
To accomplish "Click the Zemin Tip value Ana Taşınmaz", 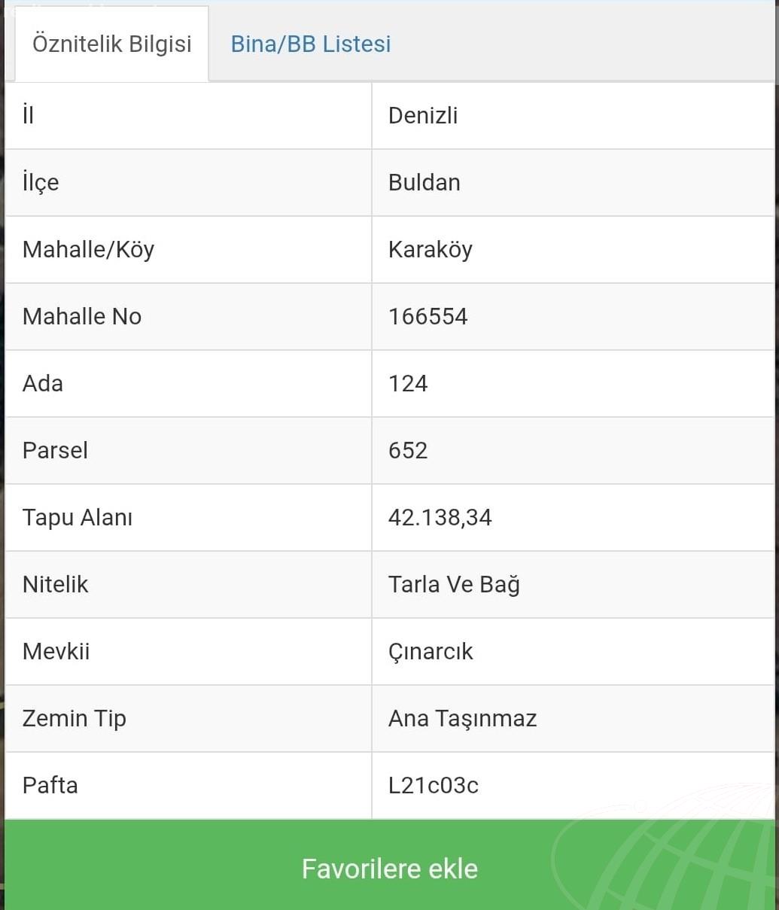I will point(463,719).
